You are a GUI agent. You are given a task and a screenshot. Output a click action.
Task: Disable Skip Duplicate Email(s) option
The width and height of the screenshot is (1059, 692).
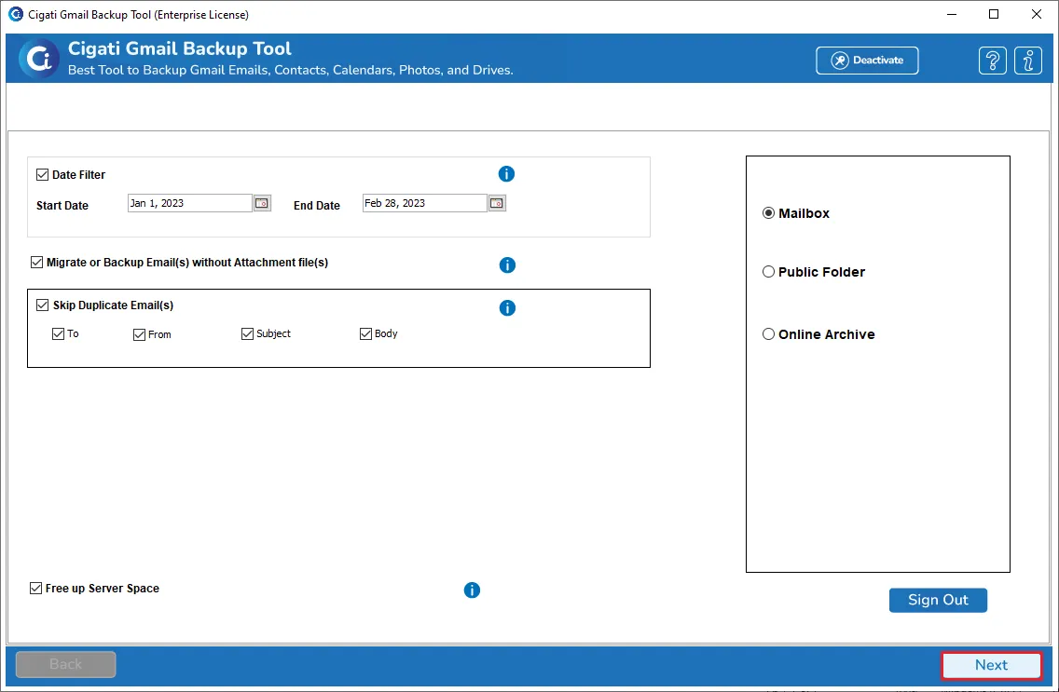coord(43,305)
